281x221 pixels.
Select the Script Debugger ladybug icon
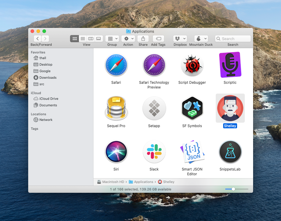tap(192, 65)
